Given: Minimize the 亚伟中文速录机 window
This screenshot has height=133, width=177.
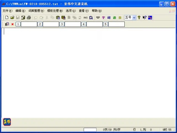Looking at the screenshot, I should 162,4.
